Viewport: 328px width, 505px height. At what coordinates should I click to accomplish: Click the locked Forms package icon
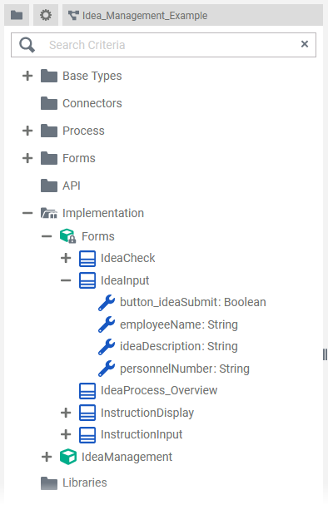(x=68, y=236)
